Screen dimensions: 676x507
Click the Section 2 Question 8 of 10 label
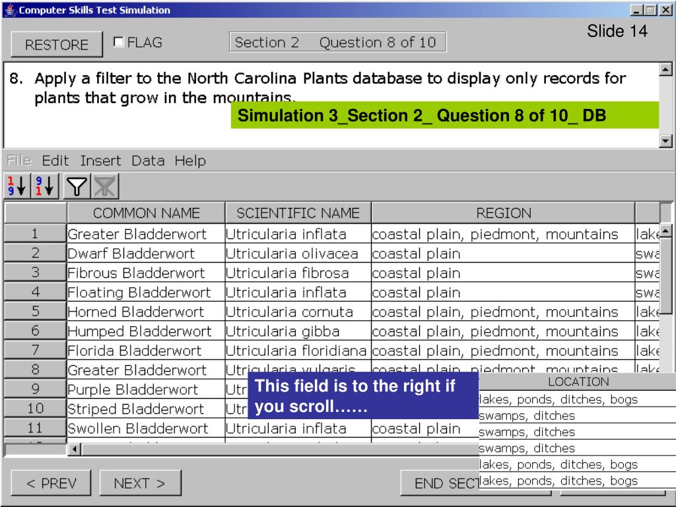[x=337, y=42]
